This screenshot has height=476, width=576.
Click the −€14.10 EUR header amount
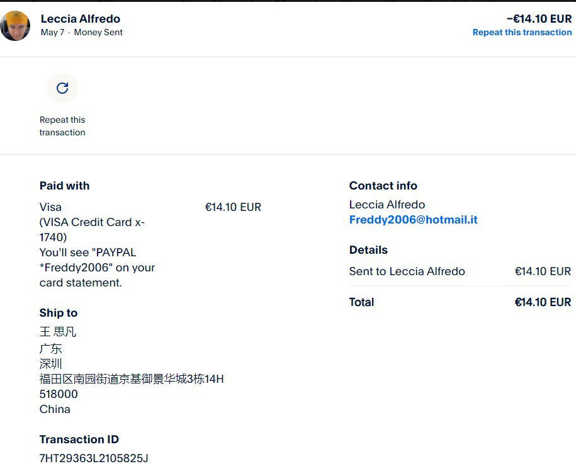coord(539,19)
